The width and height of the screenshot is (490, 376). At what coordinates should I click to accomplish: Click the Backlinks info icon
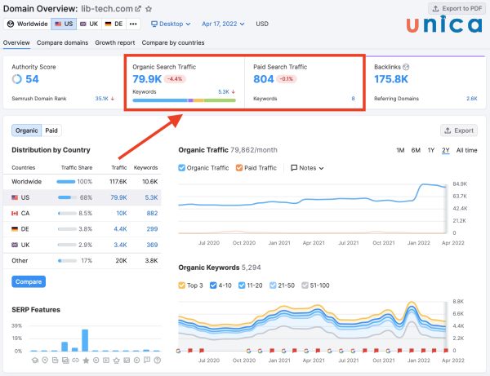(x=406, y=67)
